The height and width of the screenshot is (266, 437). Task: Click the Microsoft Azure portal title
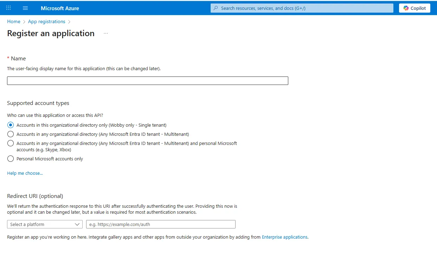tap(60, 8)
